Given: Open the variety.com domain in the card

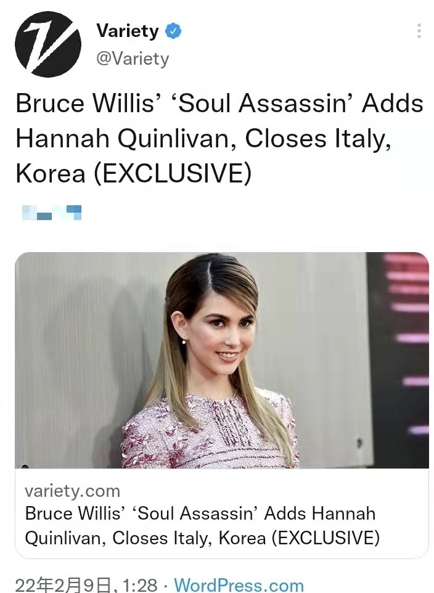Looking at the screenshot, I should 72,491.
